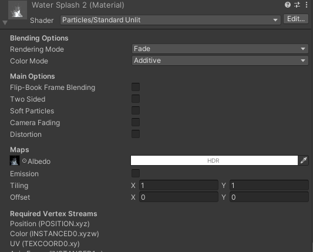
Task: Enable the Camera Fading checkbox
Action: pyautogui.click(x=136, y=122)
